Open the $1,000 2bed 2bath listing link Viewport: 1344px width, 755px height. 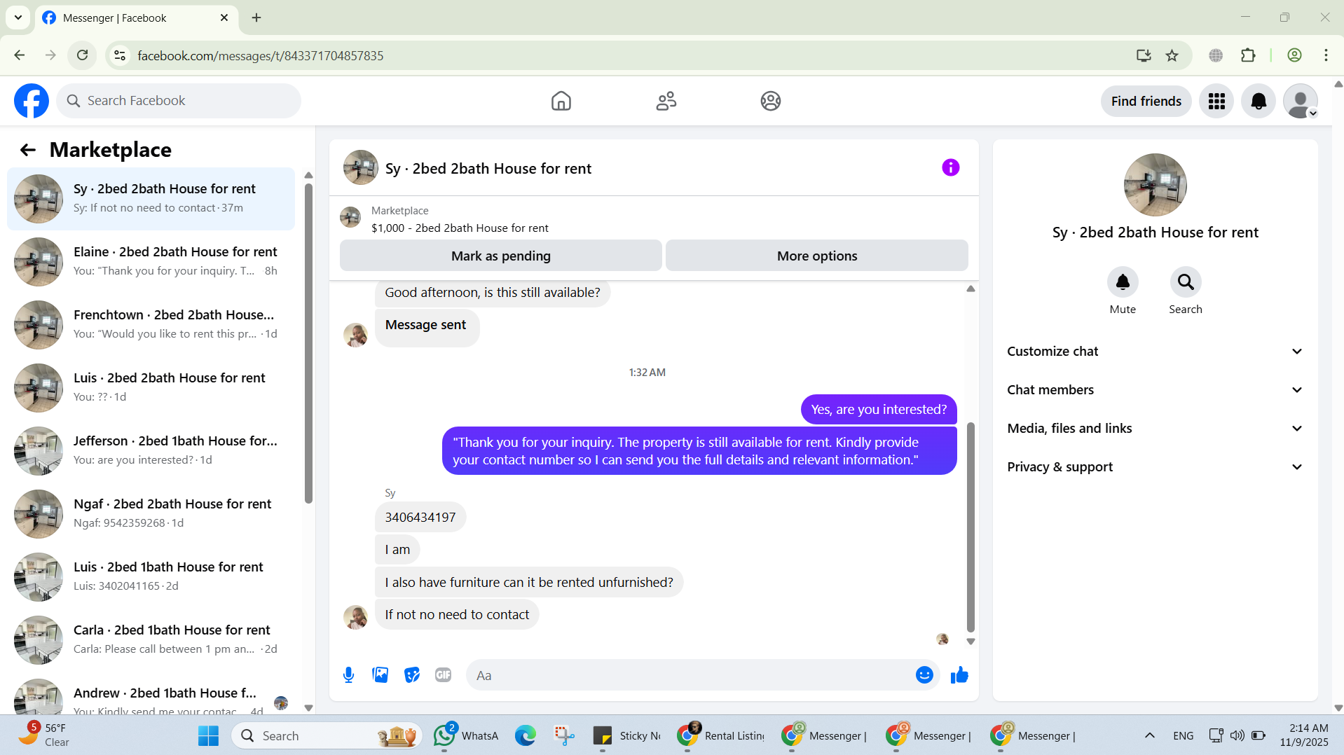tap(460, 228)
